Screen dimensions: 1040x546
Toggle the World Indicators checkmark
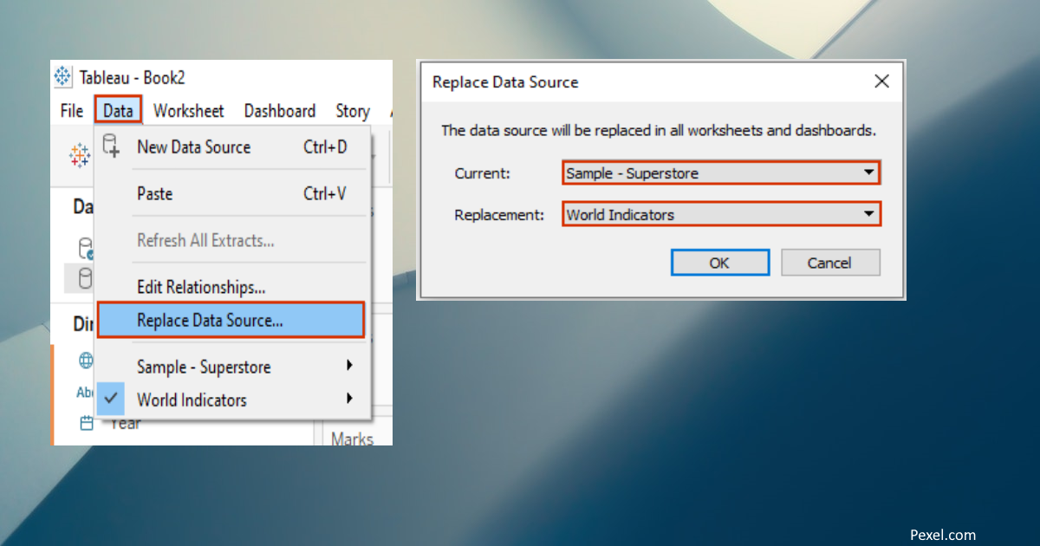point(111,399)
